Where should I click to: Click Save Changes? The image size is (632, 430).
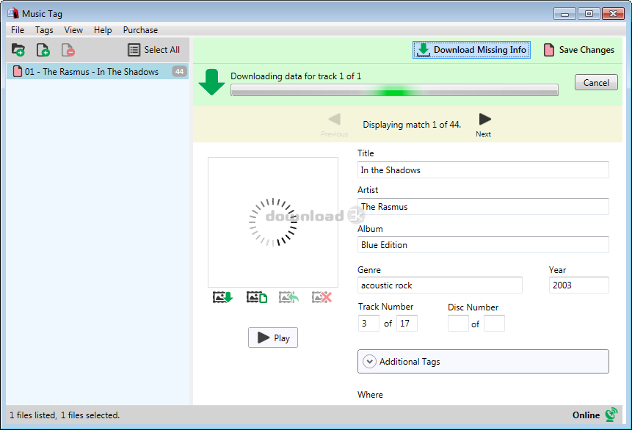tap(578, 50)
